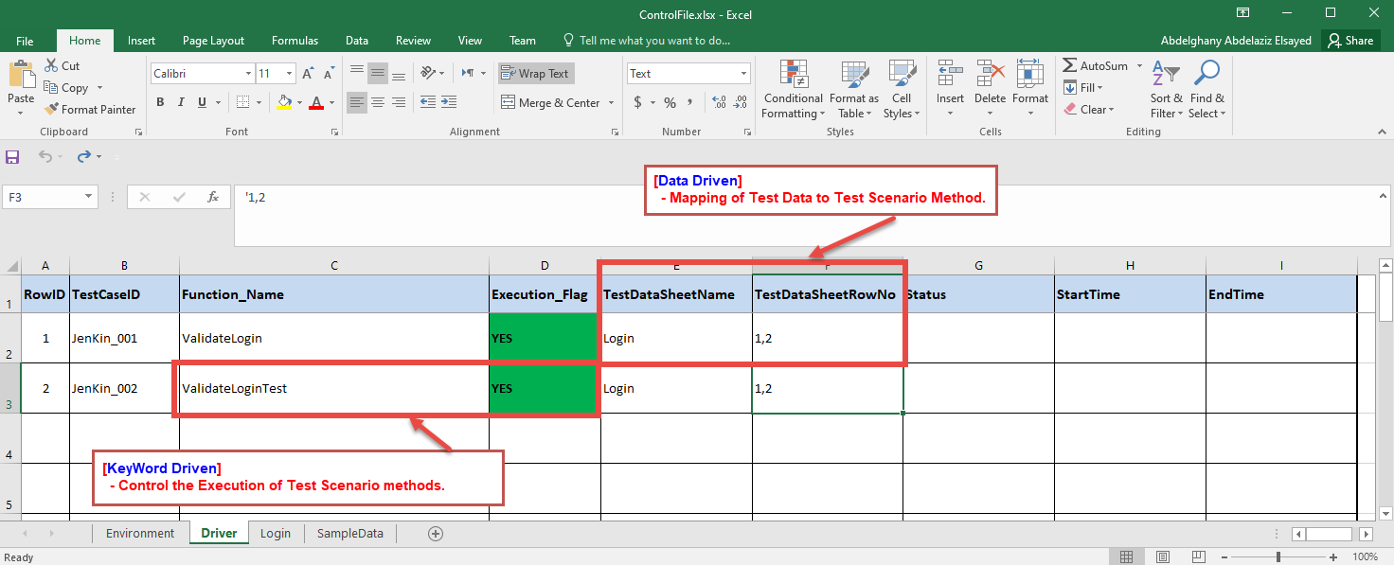Click the Undo arrow
Screen dimensions: 1394x565
pos(45,157)
